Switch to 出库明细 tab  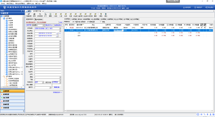pyautogui.click(x=110, y=19)
